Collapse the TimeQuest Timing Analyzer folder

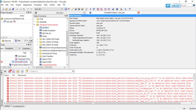[x=35, y=25]
